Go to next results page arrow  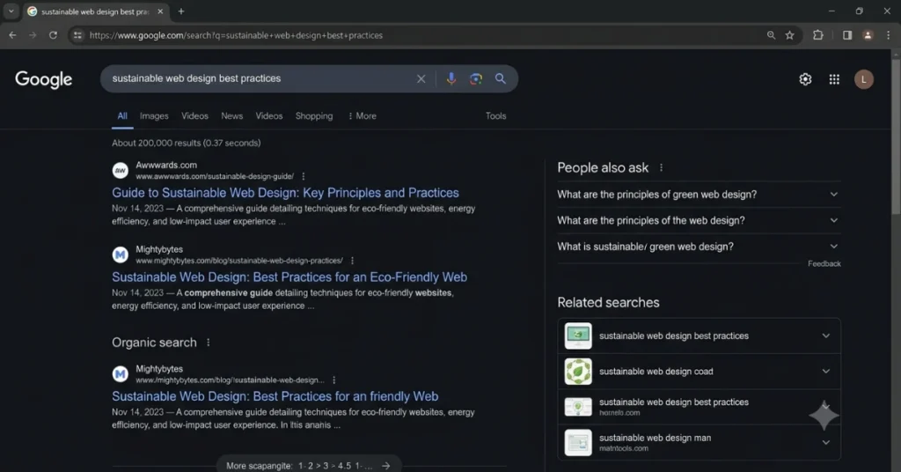tap(386, 466)
